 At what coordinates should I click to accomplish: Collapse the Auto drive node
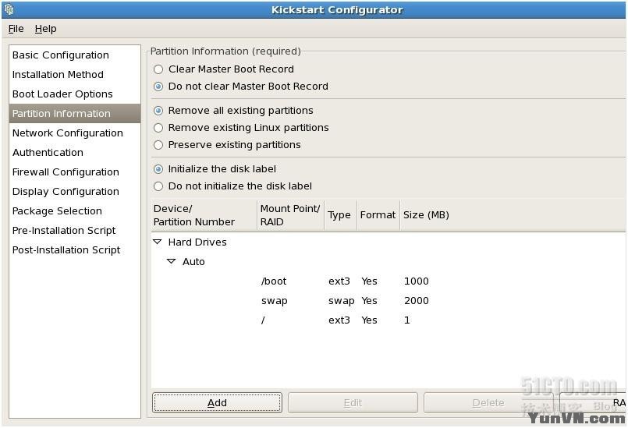pyautogui.click(x=172, y=262)
